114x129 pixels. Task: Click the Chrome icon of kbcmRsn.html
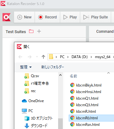point(72,125)
